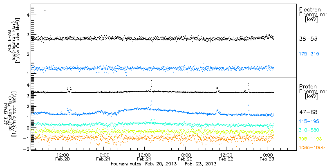The width and height of the screenshot is (327, 167).
Task: Click the "3" tick on electron panel y-axis
Action: (27, 35)
